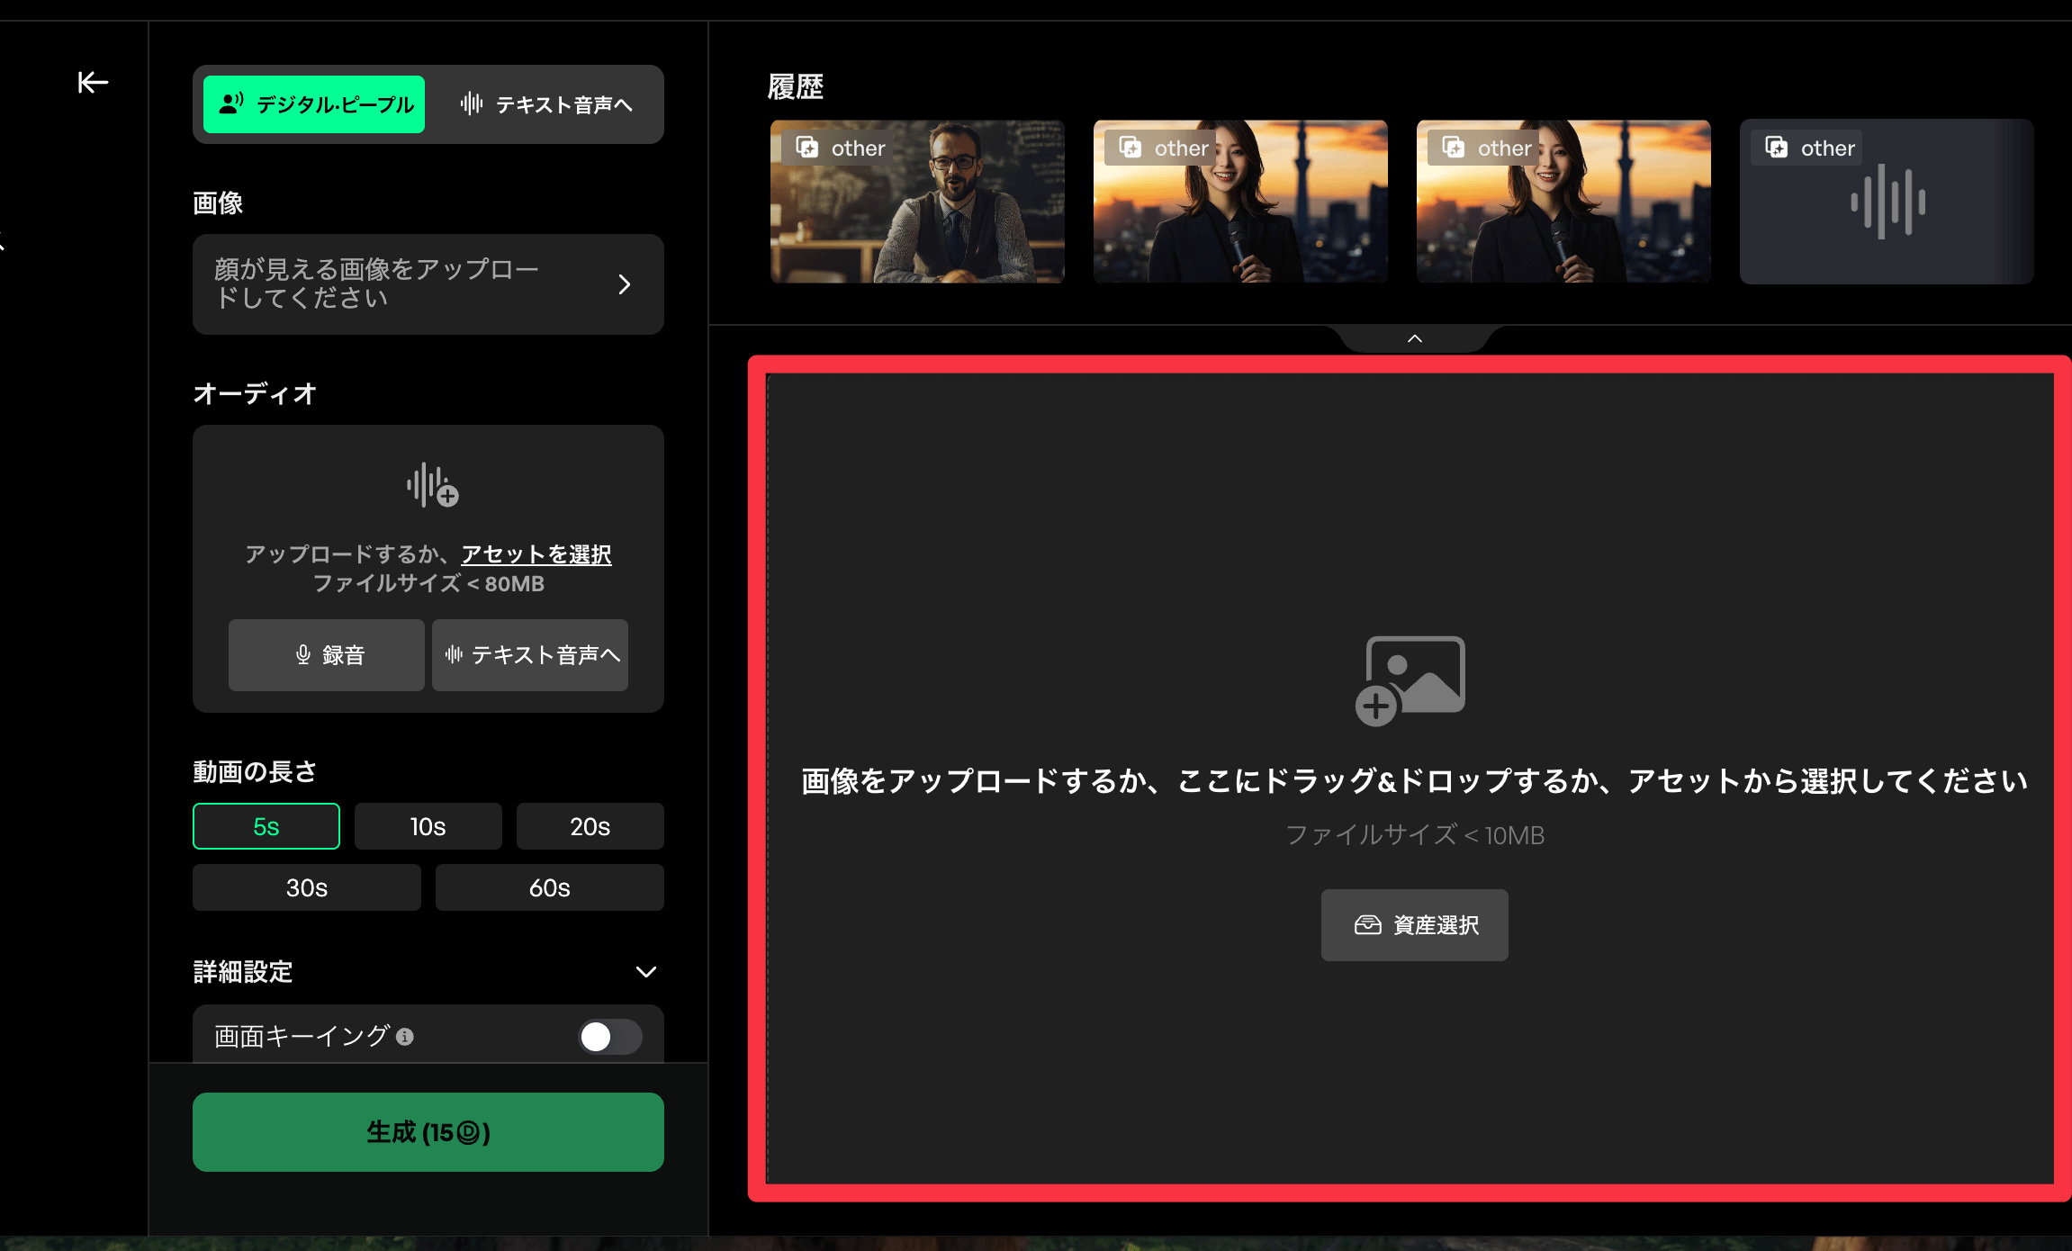Select 10s video length
Screen dimensions: 2072x1251
click(428, 826)
